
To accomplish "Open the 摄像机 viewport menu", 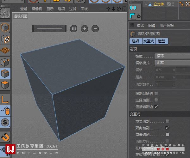I will pyautogui.click(x=37, y=9).
